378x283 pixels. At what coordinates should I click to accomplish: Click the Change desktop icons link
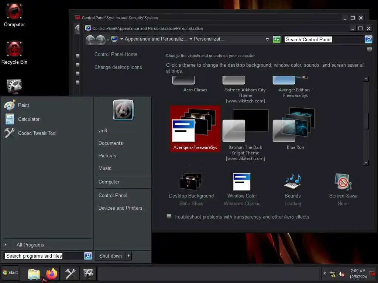[118, 67]
